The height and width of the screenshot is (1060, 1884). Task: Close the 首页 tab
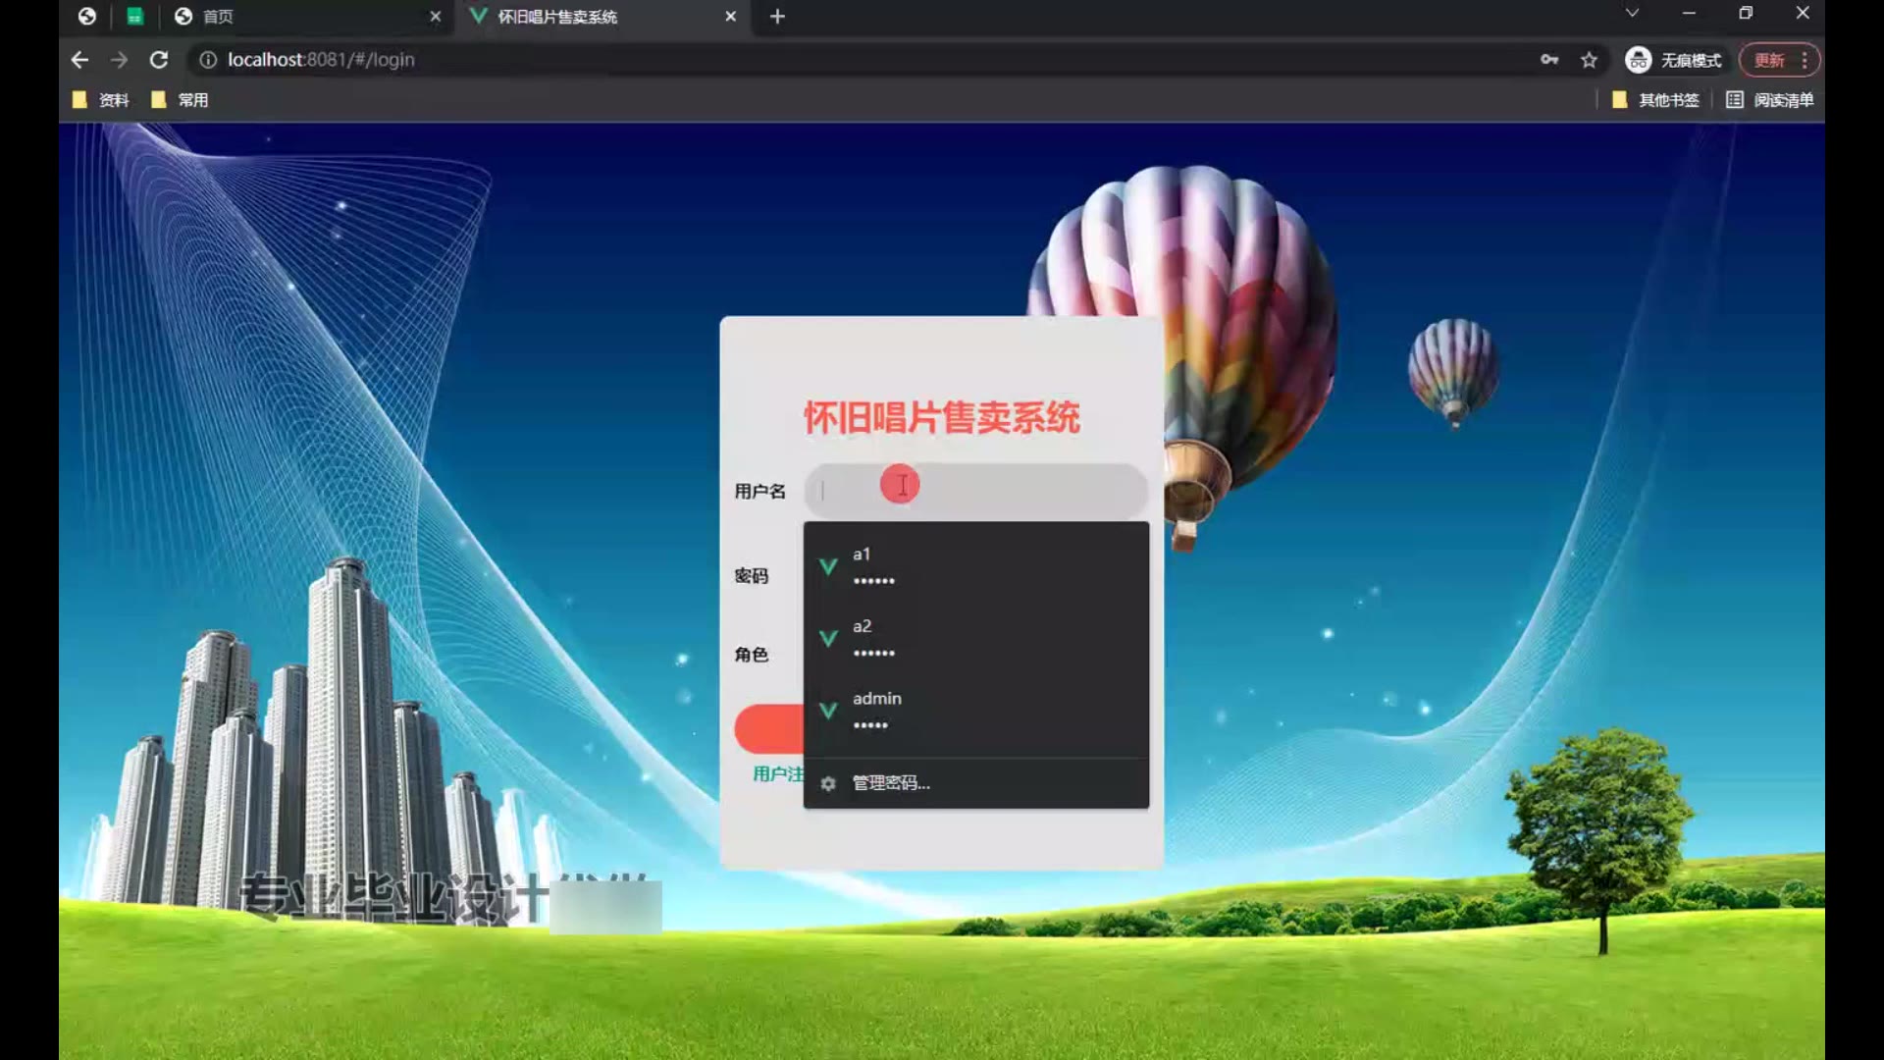click(x=436, y=17)
